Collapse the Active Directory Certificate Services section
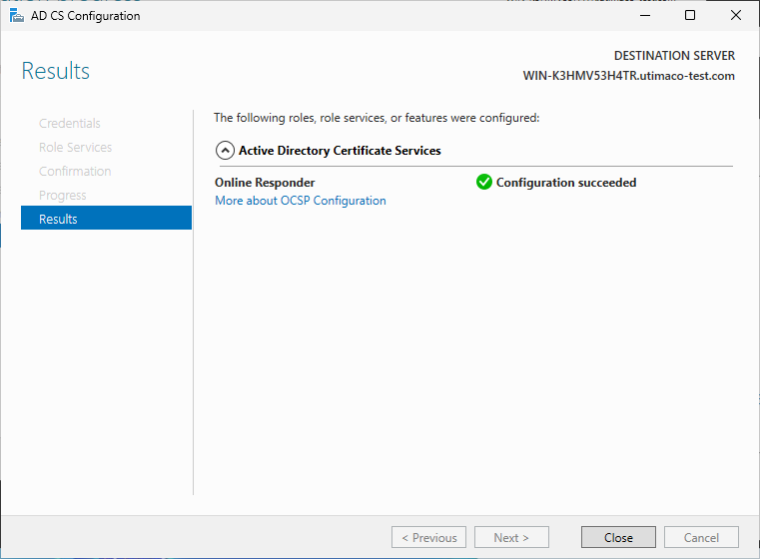The height and width of the screenshot is (559, 760). click(225, 151)
